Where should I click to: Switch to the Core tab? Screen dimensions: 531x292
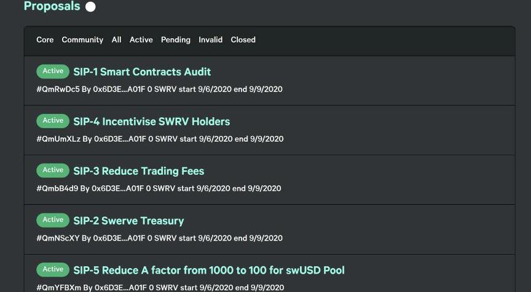[x=45, y=40]
